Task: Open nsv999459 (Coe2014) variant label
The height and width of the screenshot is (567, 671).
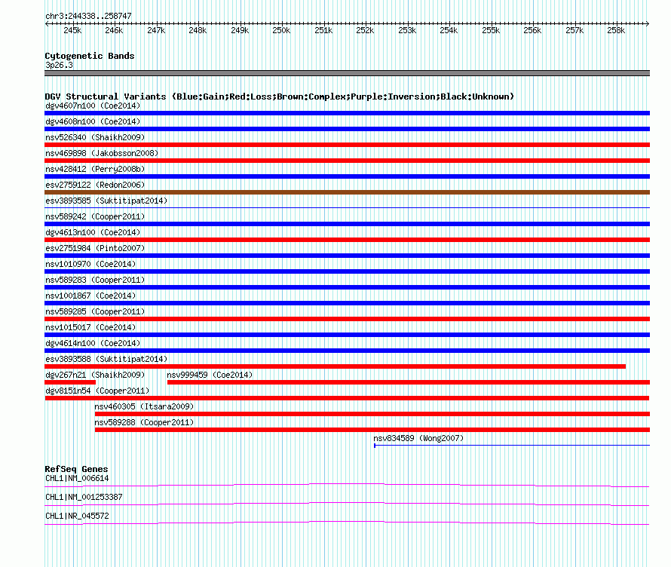Action: 210,375
